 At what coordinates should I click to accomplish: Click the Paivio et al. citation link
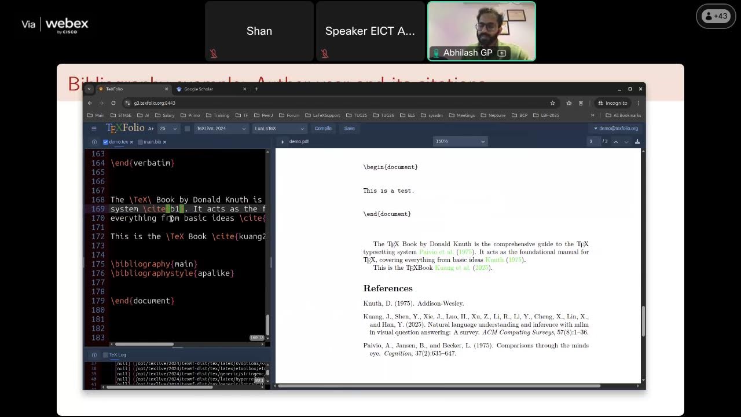pyautogui.click(x=447, y=252)
